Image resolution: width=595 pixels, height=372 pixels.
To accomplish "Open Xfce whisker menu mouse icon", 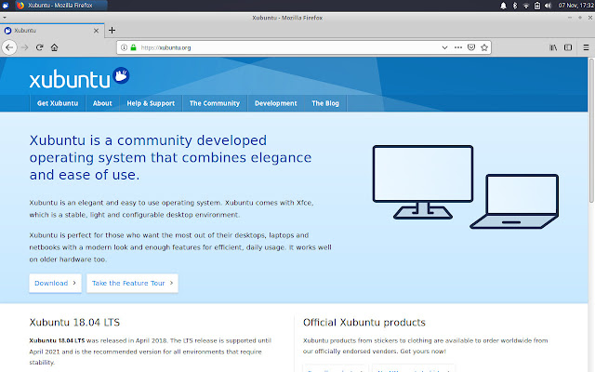I will [6, 6].
